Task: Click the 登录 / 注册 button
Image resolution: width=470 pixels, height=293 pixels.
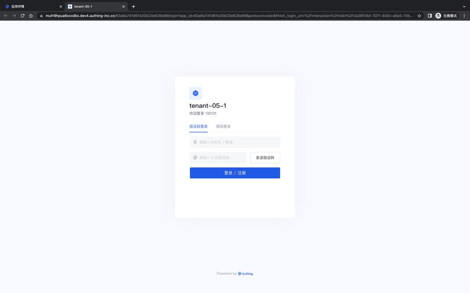Action: (x=235, y=173)
